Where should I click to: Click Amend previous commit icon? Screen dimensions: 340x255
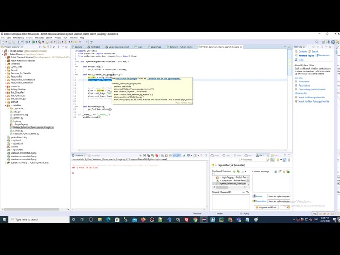point(276,172)
